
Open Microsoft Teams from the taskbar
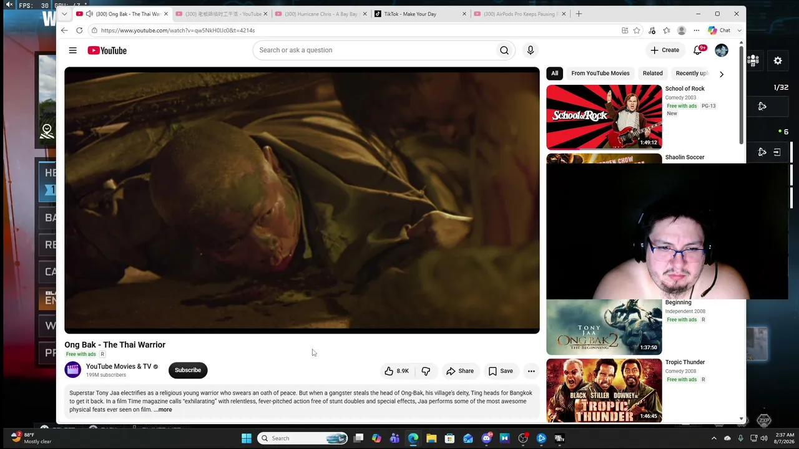coord(395,438)
